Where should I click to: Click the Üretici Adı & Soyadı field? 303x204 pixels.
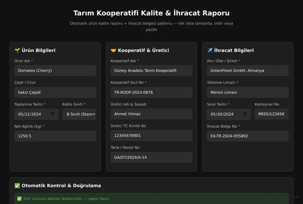pos(151,114)
